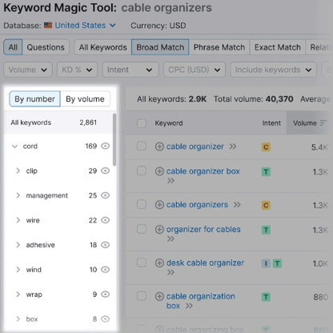
Task: Toggle eye icon for wind group
Action: (106, 270)
